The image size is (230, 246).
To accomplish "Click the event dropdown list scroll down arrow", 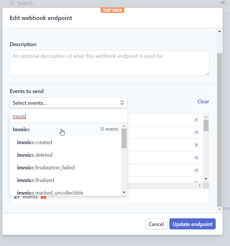I will click(x=124, y=192).
